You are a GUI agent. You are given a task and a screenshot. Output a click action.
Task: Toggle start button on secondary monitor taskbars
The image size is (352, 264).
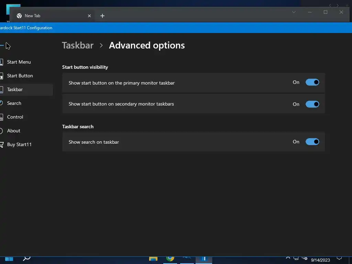point(312,104)
